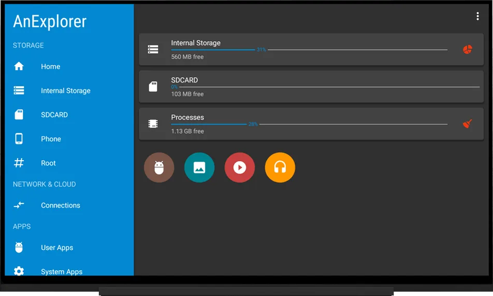The width and height of the screenshot is (493, 296).
Task: Select Home in the sidebar
Action: tap(51, 67)
